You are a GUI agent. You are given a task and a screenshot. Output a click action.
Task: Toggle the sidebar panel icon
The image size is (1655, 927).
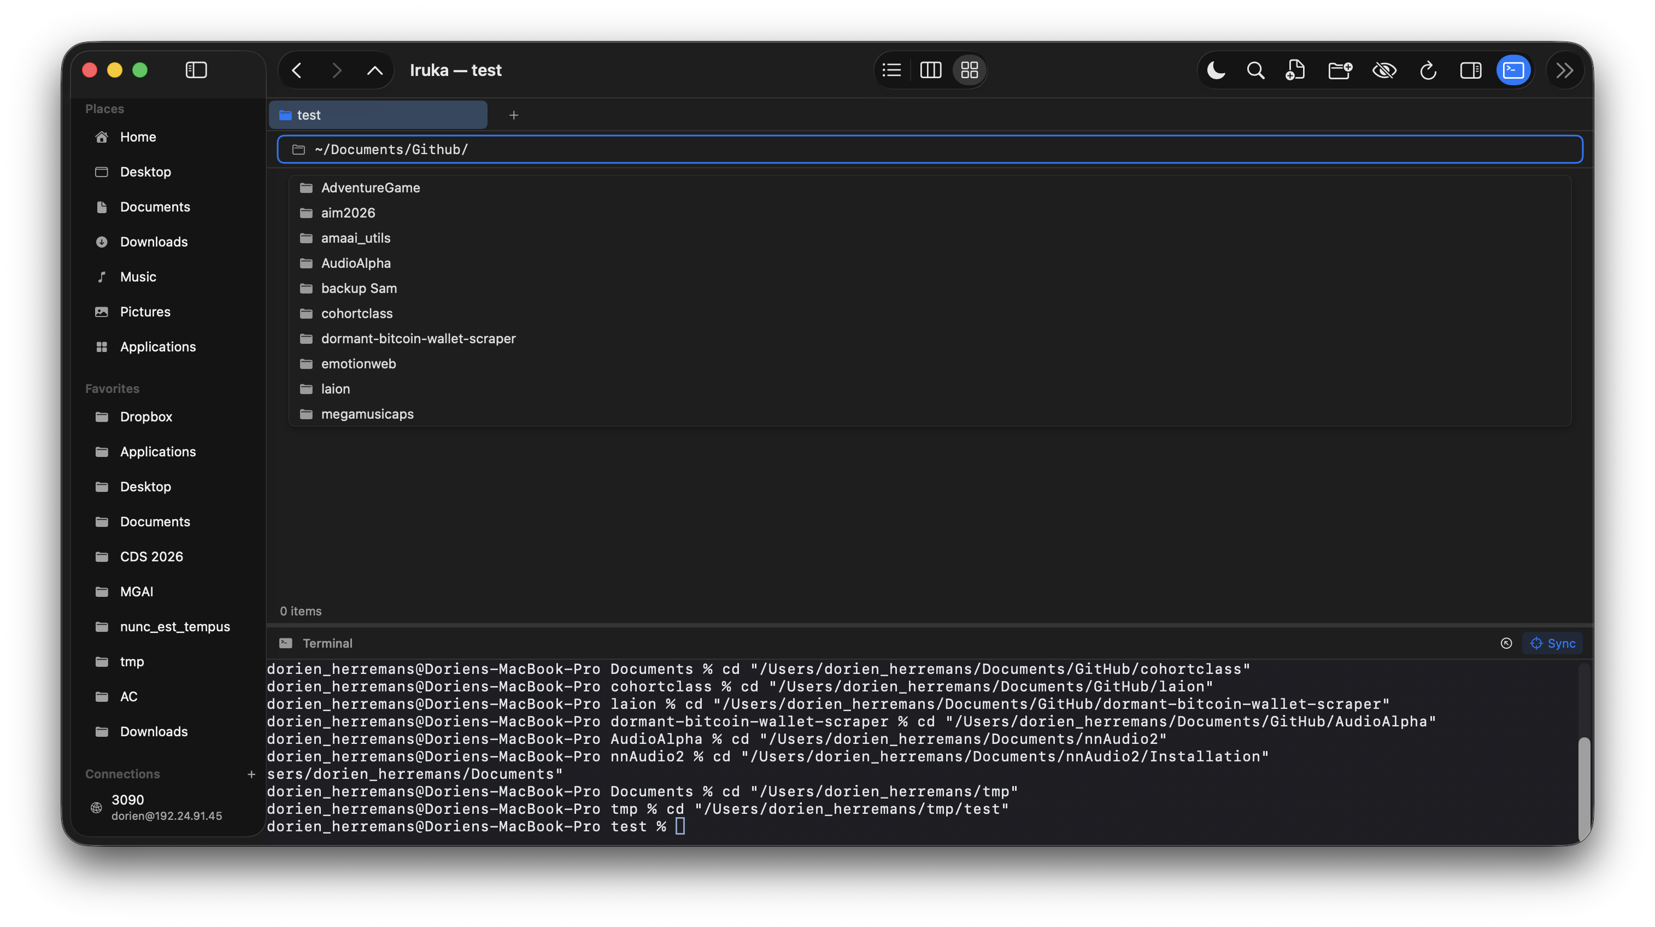coord(196,70)
